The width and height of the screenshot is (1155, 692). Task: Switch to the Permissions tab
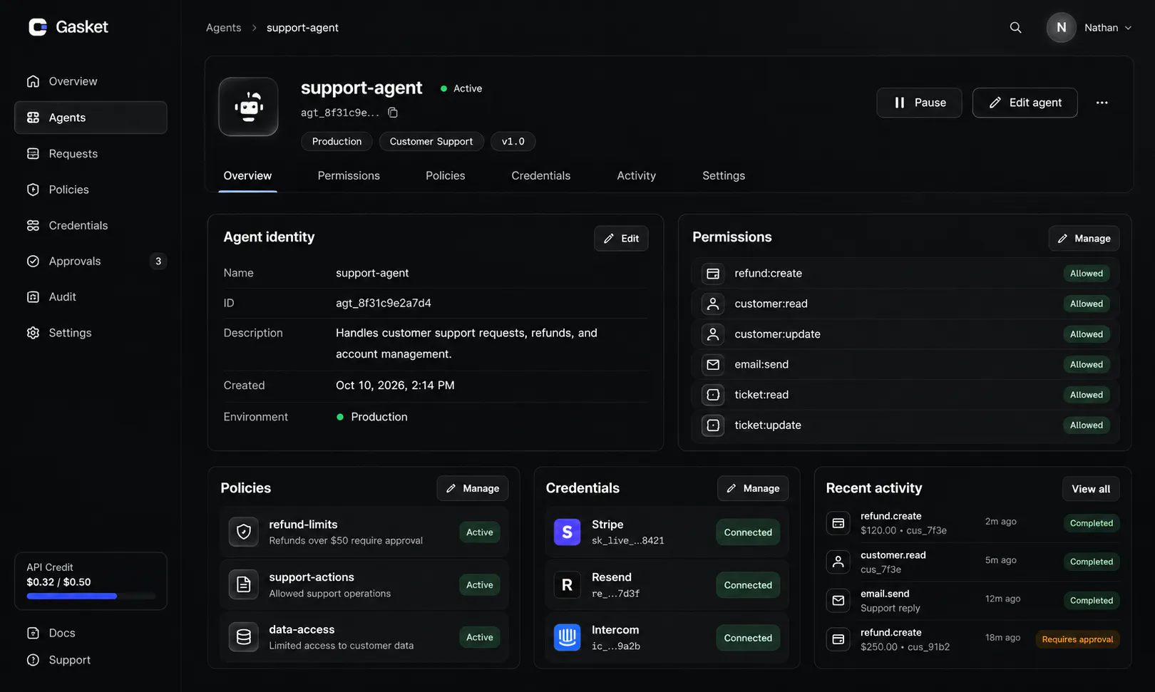pos(349,175)
